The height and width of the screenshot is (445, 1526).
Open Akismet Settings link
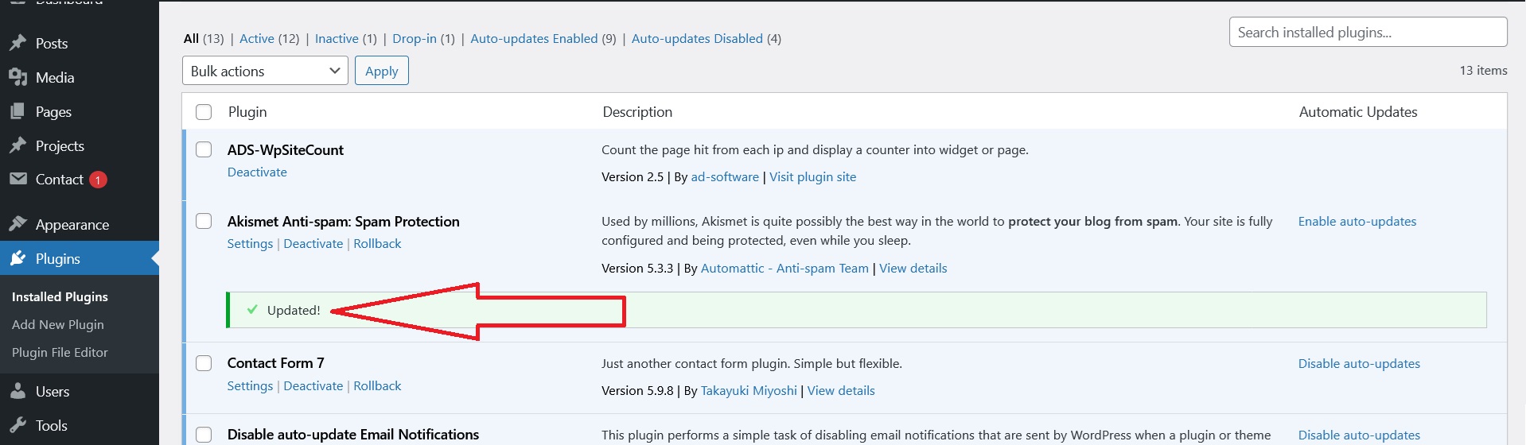pos(250,243)
